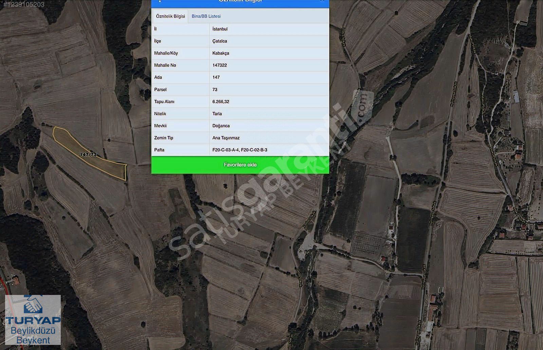Click the info icon in popup header
This screenshot has height=350, width=543.
pyautogui.click(x=160, y=1)
